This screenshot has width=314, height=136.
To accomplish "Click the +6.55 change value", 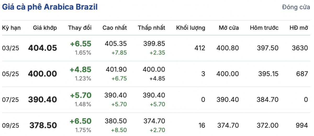I will point(81,44).
